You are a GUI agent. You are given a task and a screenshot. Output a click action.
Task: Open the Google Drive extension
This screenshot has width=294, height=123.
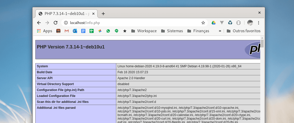tap(213, 23)
